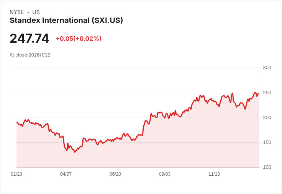The image size is (282, 194).
Task: Select the 11/13 date on the x-axis
Action: coord(214,174)
